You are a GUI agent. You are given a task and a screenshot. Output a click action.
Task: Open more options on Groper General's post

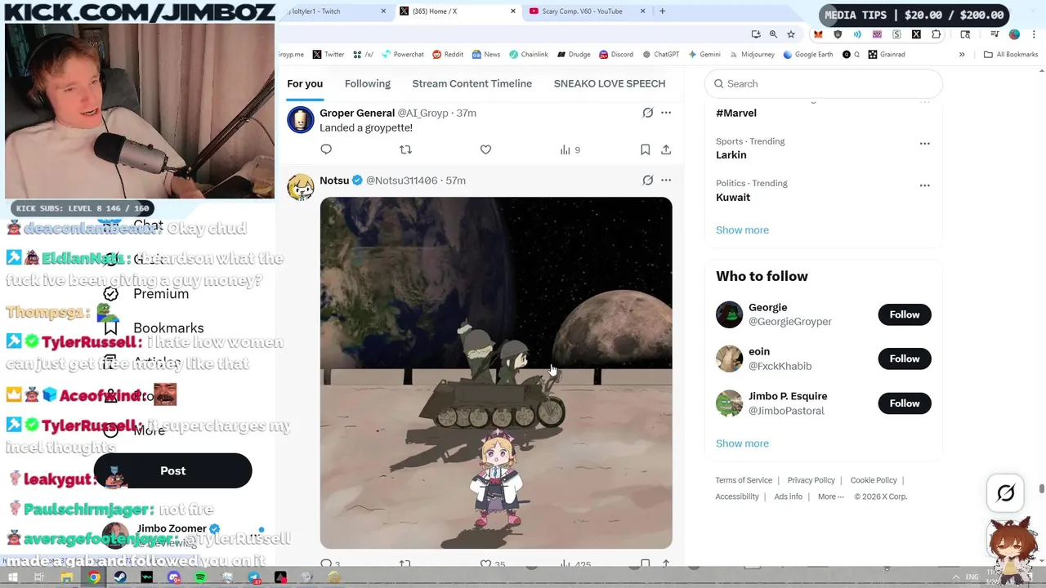[x=666, y=113]
